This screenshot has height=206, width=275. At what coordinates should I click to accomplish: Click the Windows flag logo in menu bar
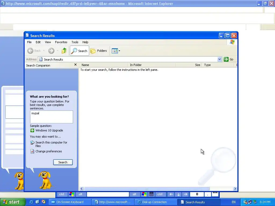[x=232, y=42]
